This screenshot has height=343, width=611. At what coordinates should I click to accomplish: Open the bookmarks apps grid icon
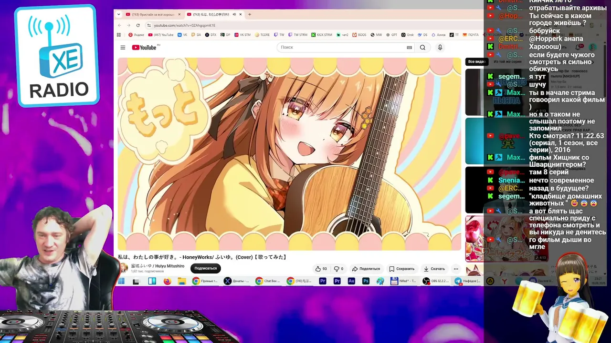click(119, 35)
